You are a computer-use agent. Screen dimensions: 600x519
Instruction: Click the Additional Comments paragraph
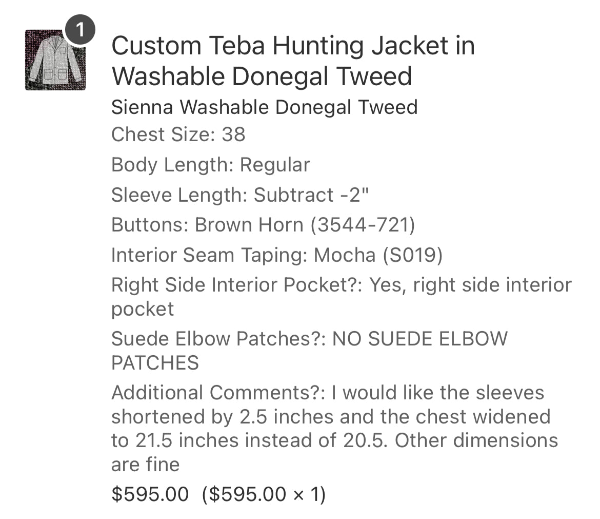pyautogui.click(x=334, y=429)
